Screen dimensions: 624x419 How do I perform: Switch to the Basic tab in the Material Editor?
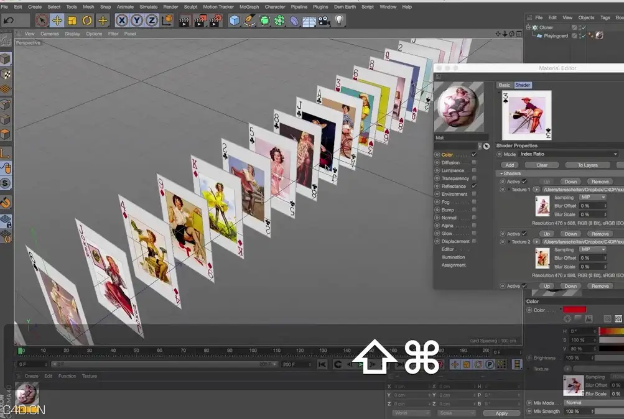pyautogui.click(x=504, y=85)
